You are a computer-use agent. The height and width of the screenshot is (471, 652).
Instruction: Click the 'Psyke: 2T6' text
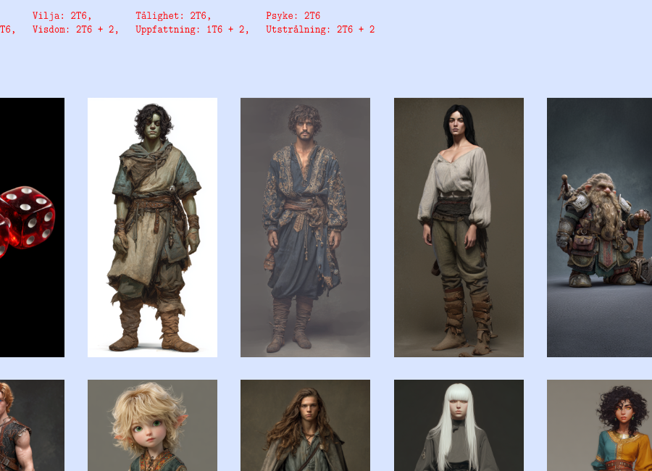pos(293,16)
